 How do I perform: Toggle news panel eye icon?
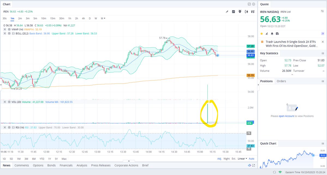click(x=249, y=165)
